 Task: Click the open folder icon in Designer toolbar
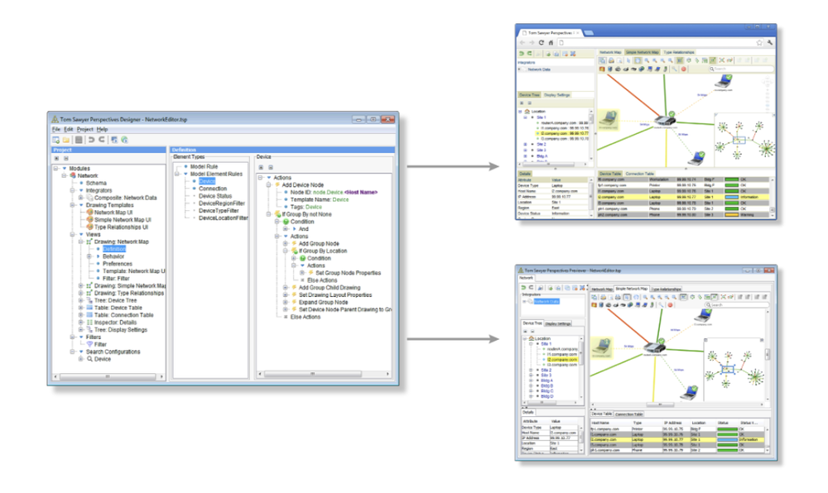[x=66, y=140]
